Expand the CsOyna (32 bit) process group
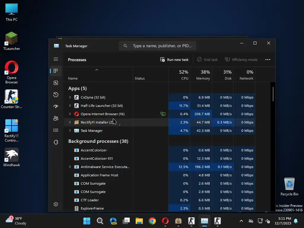This screenshot has width=304, height=228. click(x=70, y=97)
